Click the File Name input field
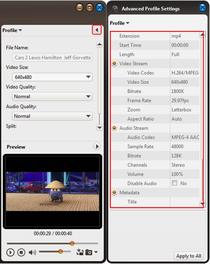This screenshot has width=210, height=264. click(x=52, y=57)
